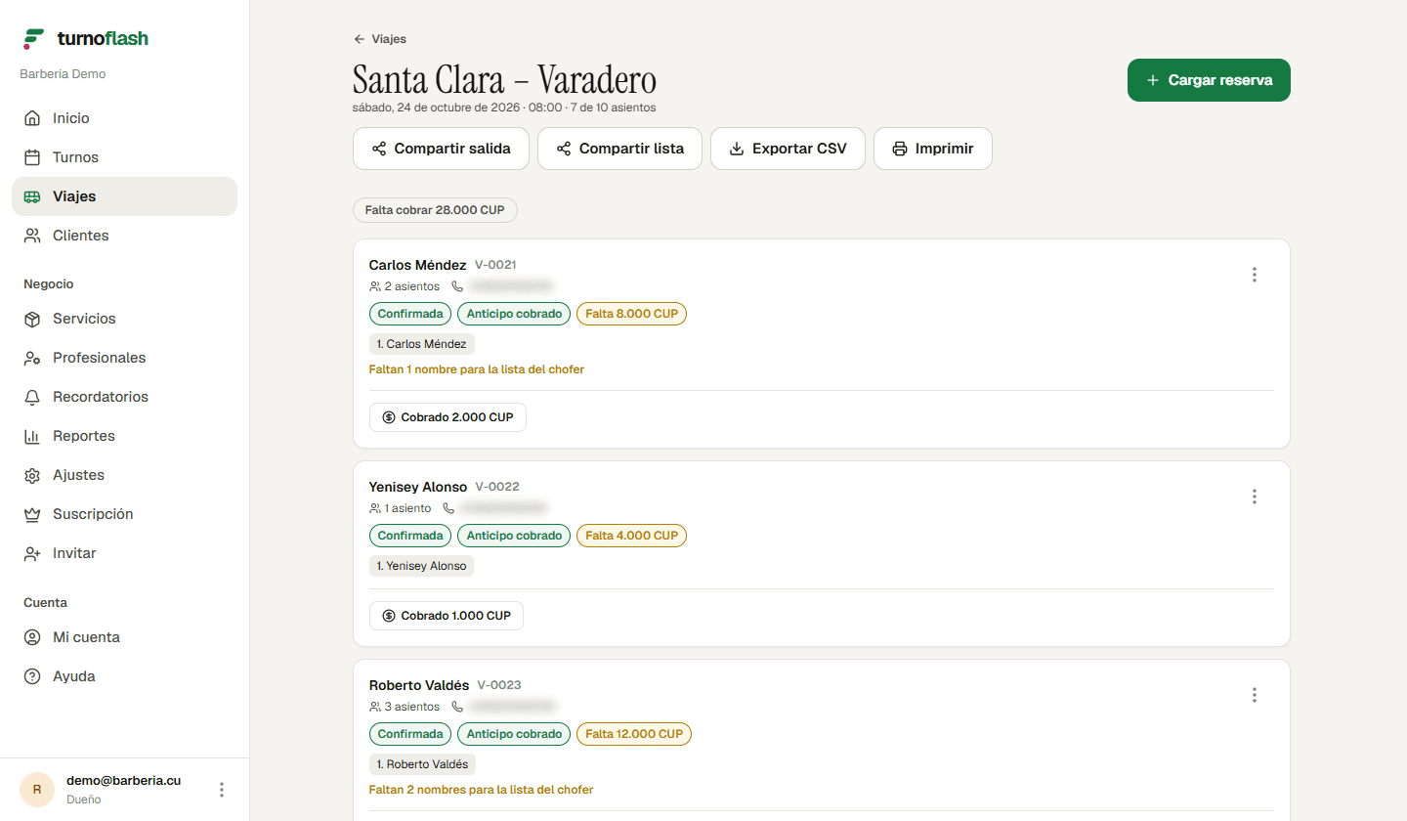Click Faltan 2 nombres para la lista warning
The image size is (1407, 821).
point(481,790)
